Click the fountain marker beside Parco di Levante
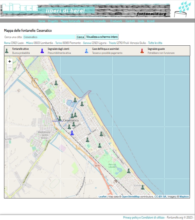Image resolution: width=195 pixels, height=220 pixels. [x=129, y=171]
